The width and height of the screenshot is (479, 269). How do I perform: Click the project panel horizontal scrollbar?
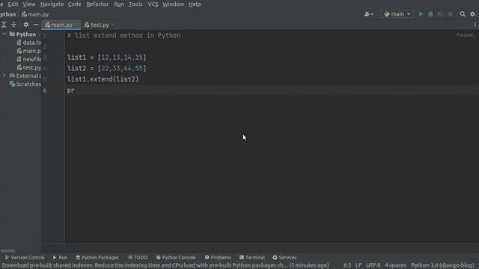pos(7,251)
